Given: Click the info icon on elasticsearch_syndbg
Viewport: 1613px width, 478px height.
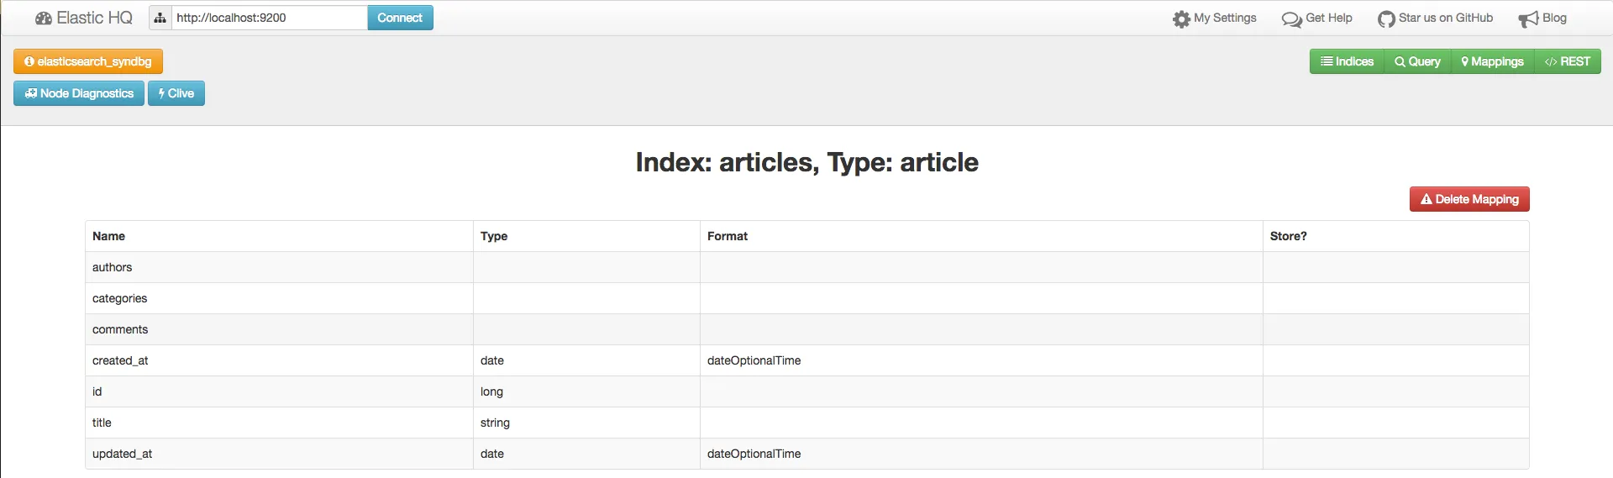Looking at the screenshot, I should coord(29,61).
